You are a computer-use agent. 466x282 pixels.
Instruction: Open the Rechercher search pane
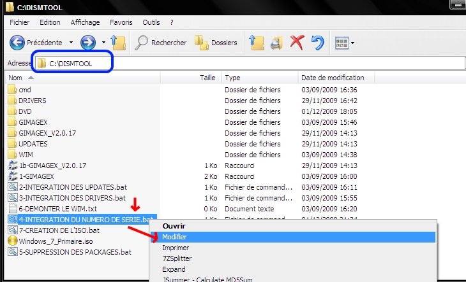click(x=161, y=43)
